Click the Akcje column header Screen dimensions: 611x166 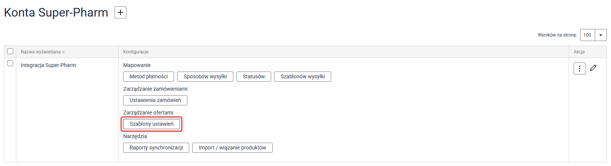(x=579, y=52)
